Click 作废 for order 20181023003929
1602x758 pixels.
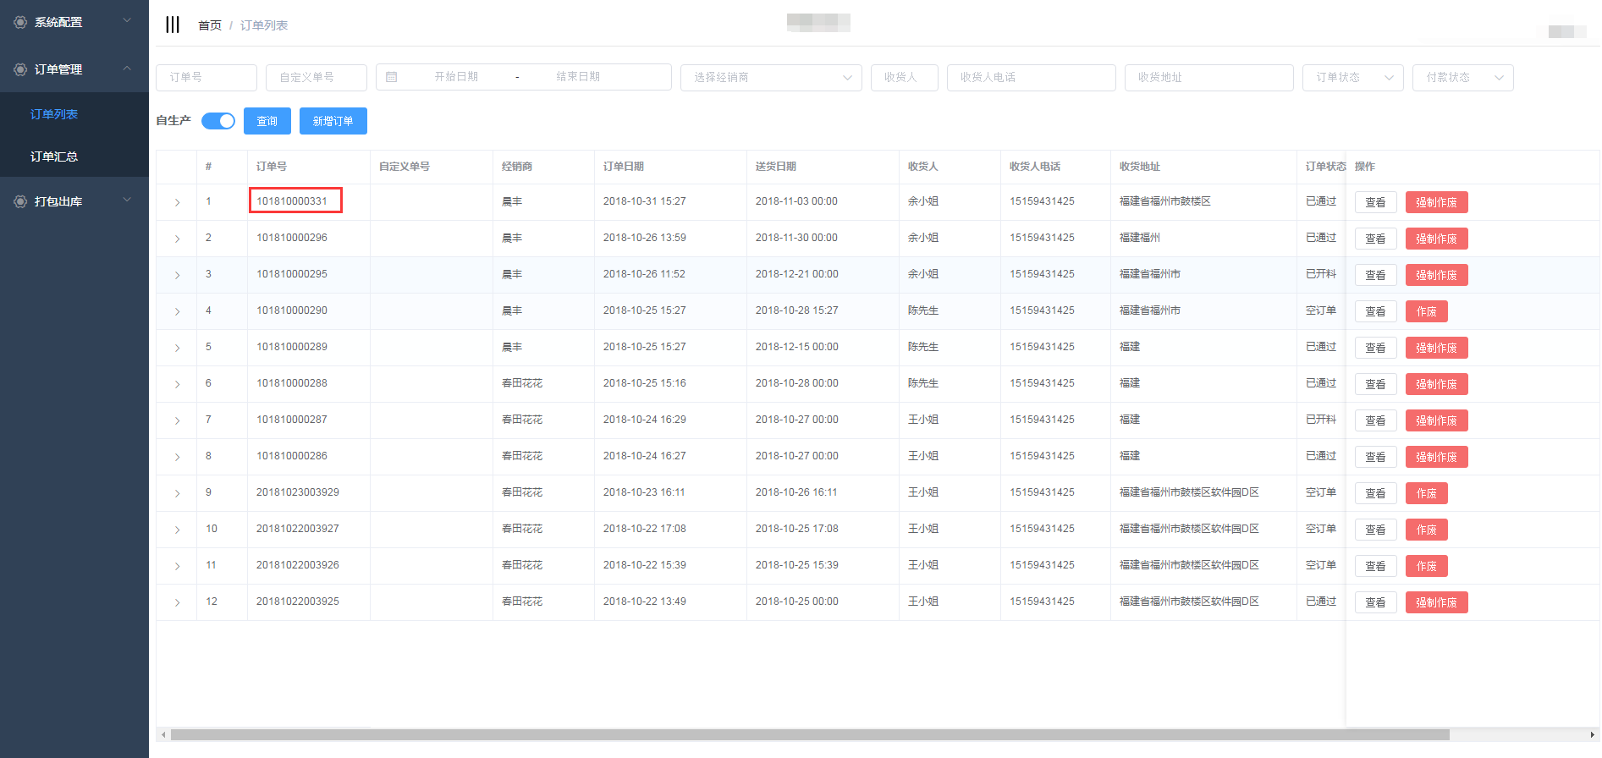point(1426,493)
